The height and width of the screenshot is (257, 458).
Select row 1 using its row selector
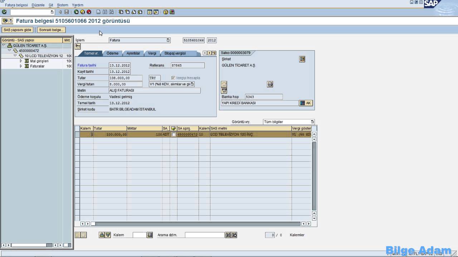[x=77, y=135]
